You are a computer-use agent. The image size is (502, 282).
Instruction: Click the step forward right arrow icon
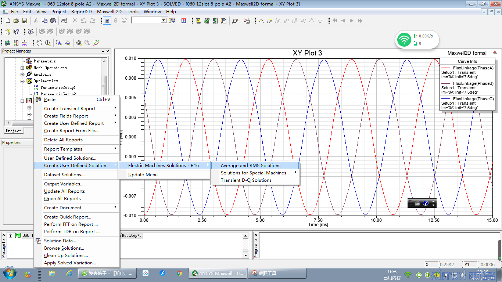click(352, 21)
